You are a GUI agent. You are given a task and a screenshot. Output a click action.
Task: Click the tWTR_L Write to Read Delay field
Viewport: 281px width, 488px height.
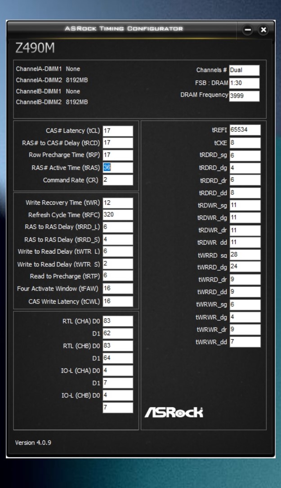click(x=118, y=251)
